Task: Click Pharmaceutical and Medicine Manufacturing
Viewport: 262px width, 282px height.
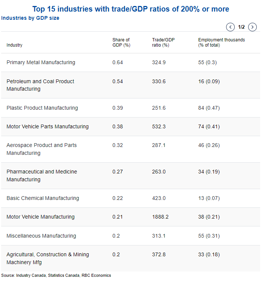Action: pyautogui.click(x=42, y=176)
